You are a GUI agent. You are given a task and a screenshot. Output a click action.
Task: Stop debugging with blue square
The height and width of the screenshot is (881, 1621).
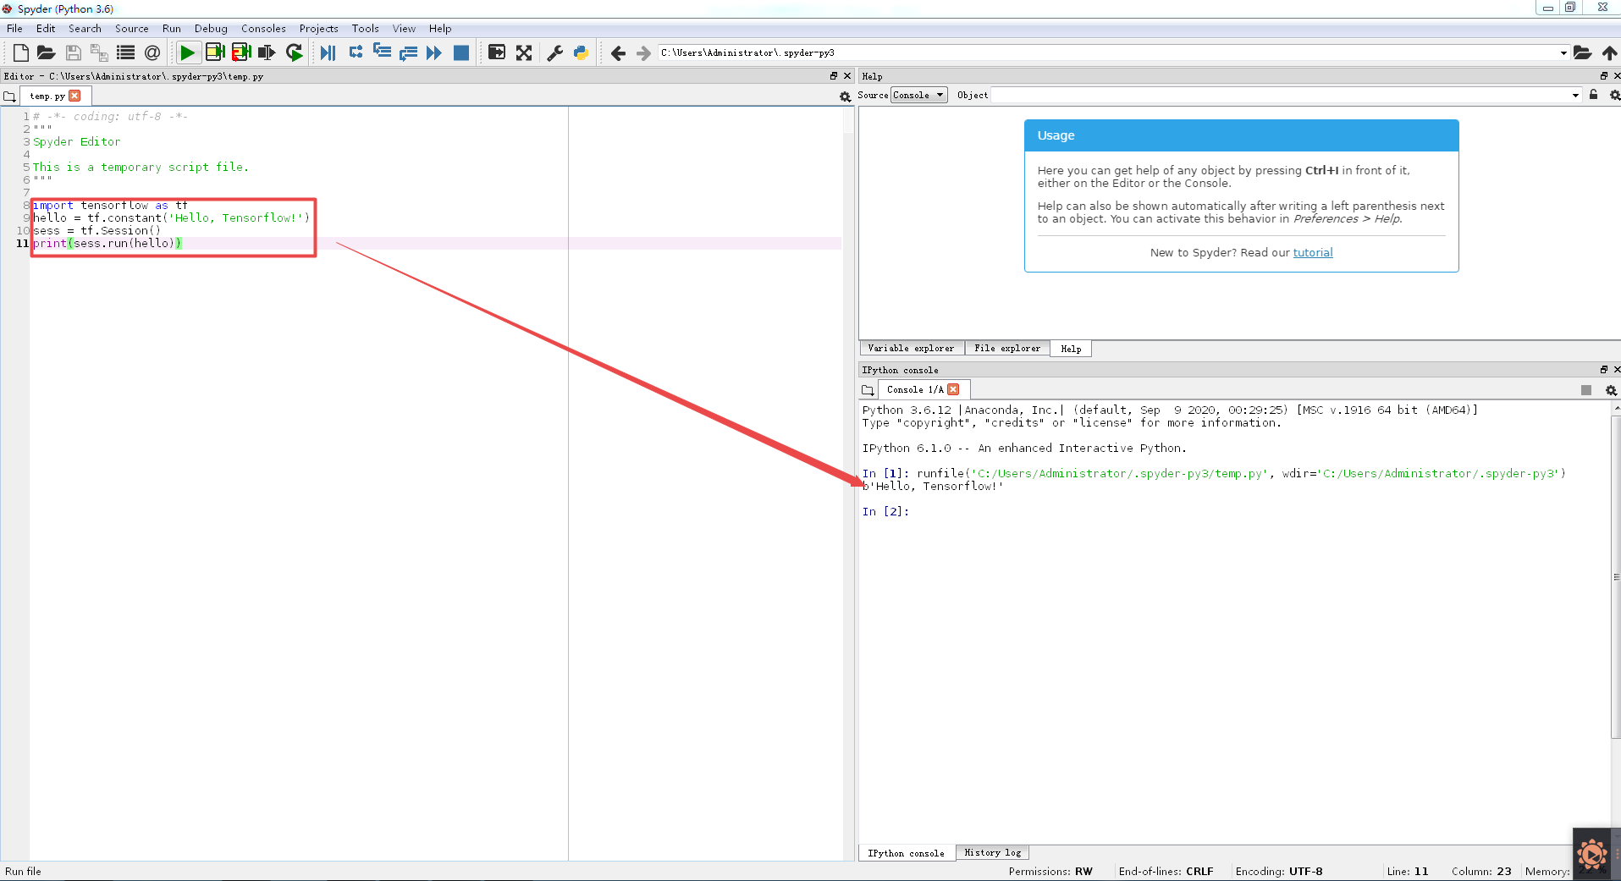point(461,52)
